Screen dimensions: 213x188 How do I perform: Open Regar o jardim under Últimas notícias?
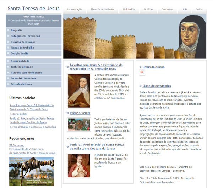click(x=18, y=114)
